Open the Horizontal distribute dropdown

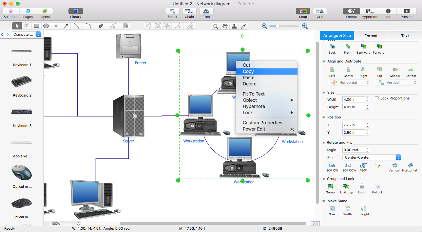(x=349, y=82)
